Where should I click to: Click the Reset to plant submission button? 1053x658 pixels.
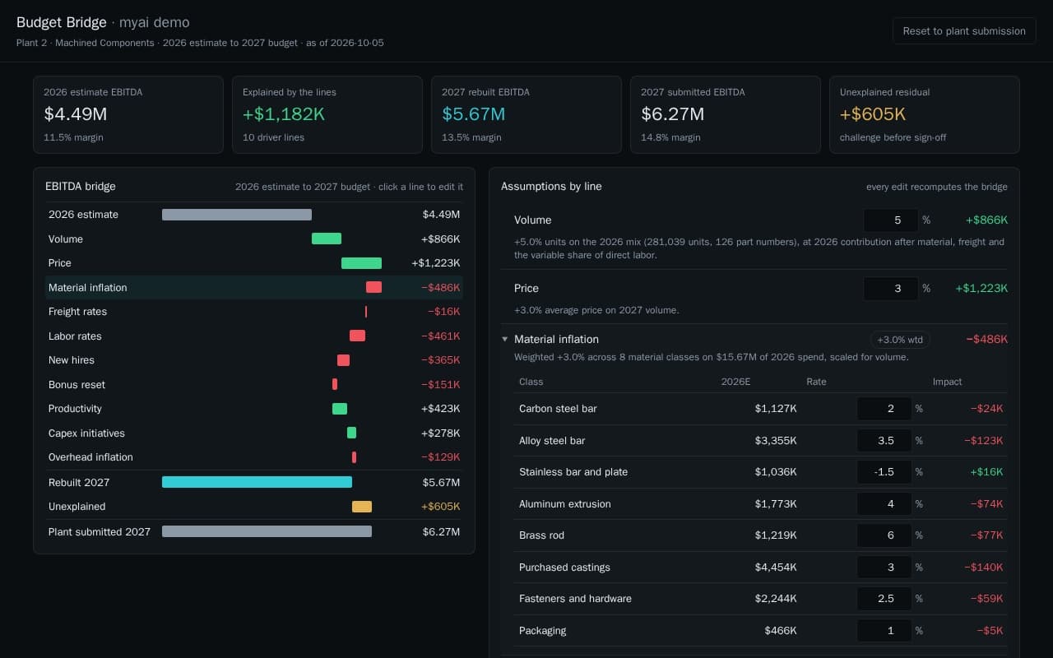click(x=964, y=30)
